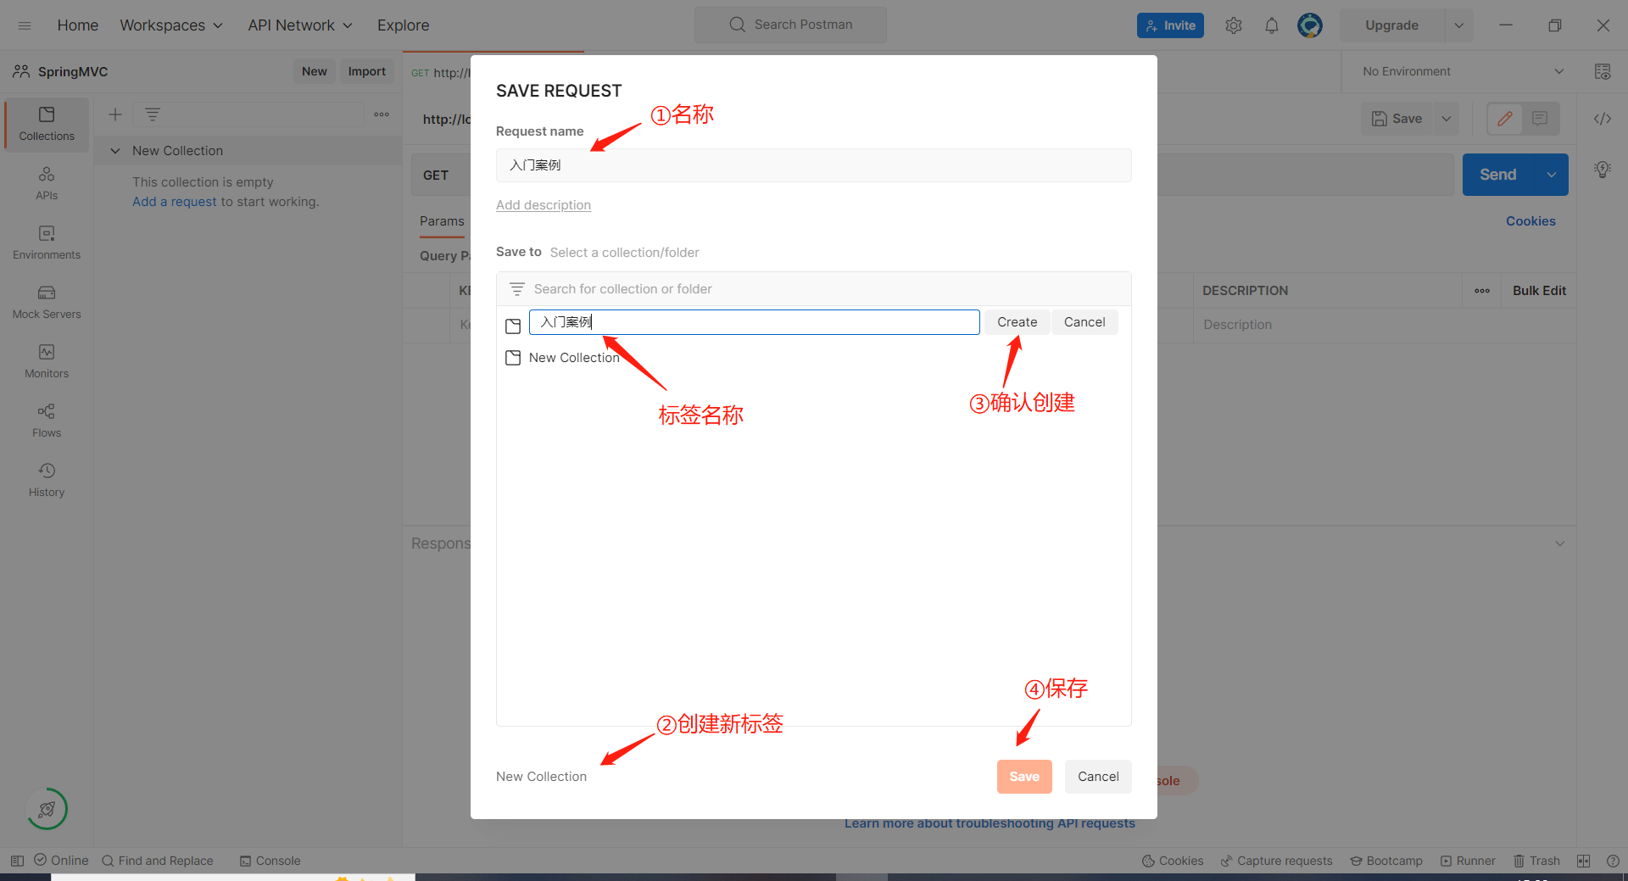Viewport: 1628px width, 881px height.
Task: Click the Invite button
Action: tap(1170, 25)
